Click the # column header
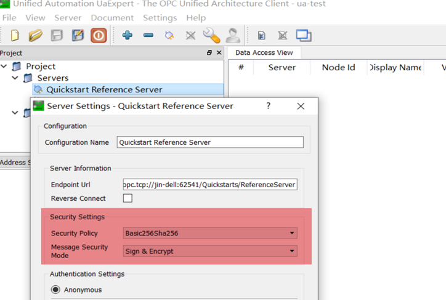 click(x=241, y=67)
